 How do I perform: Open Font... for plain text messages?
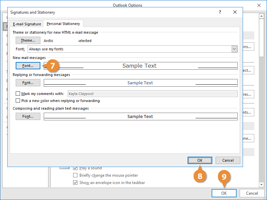click(28, 116)
